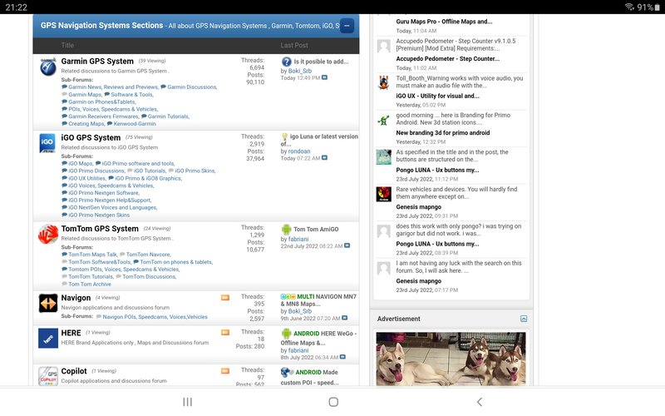Image resolution: width=665 pixels, height=416 pixels.
Task: Open 'Genesis mapngo' thread dated 09:31 PM
Action: pyautogui.click(x=419, y=207)
